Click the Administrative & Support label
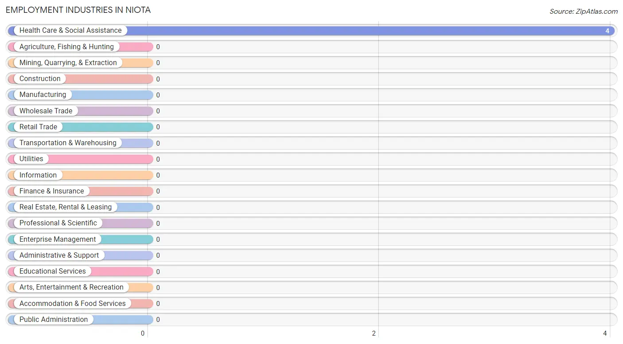The height and width of the screenshot is (344, 623). 59,255
